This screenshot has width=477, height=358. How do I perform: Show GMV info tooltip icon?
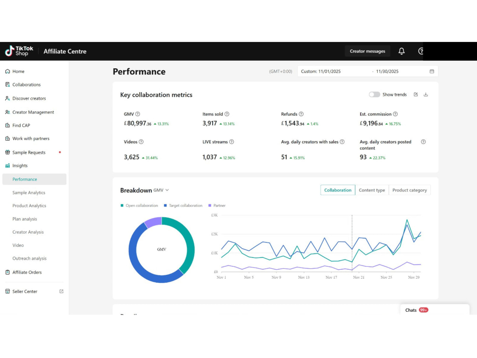[137, 114]
